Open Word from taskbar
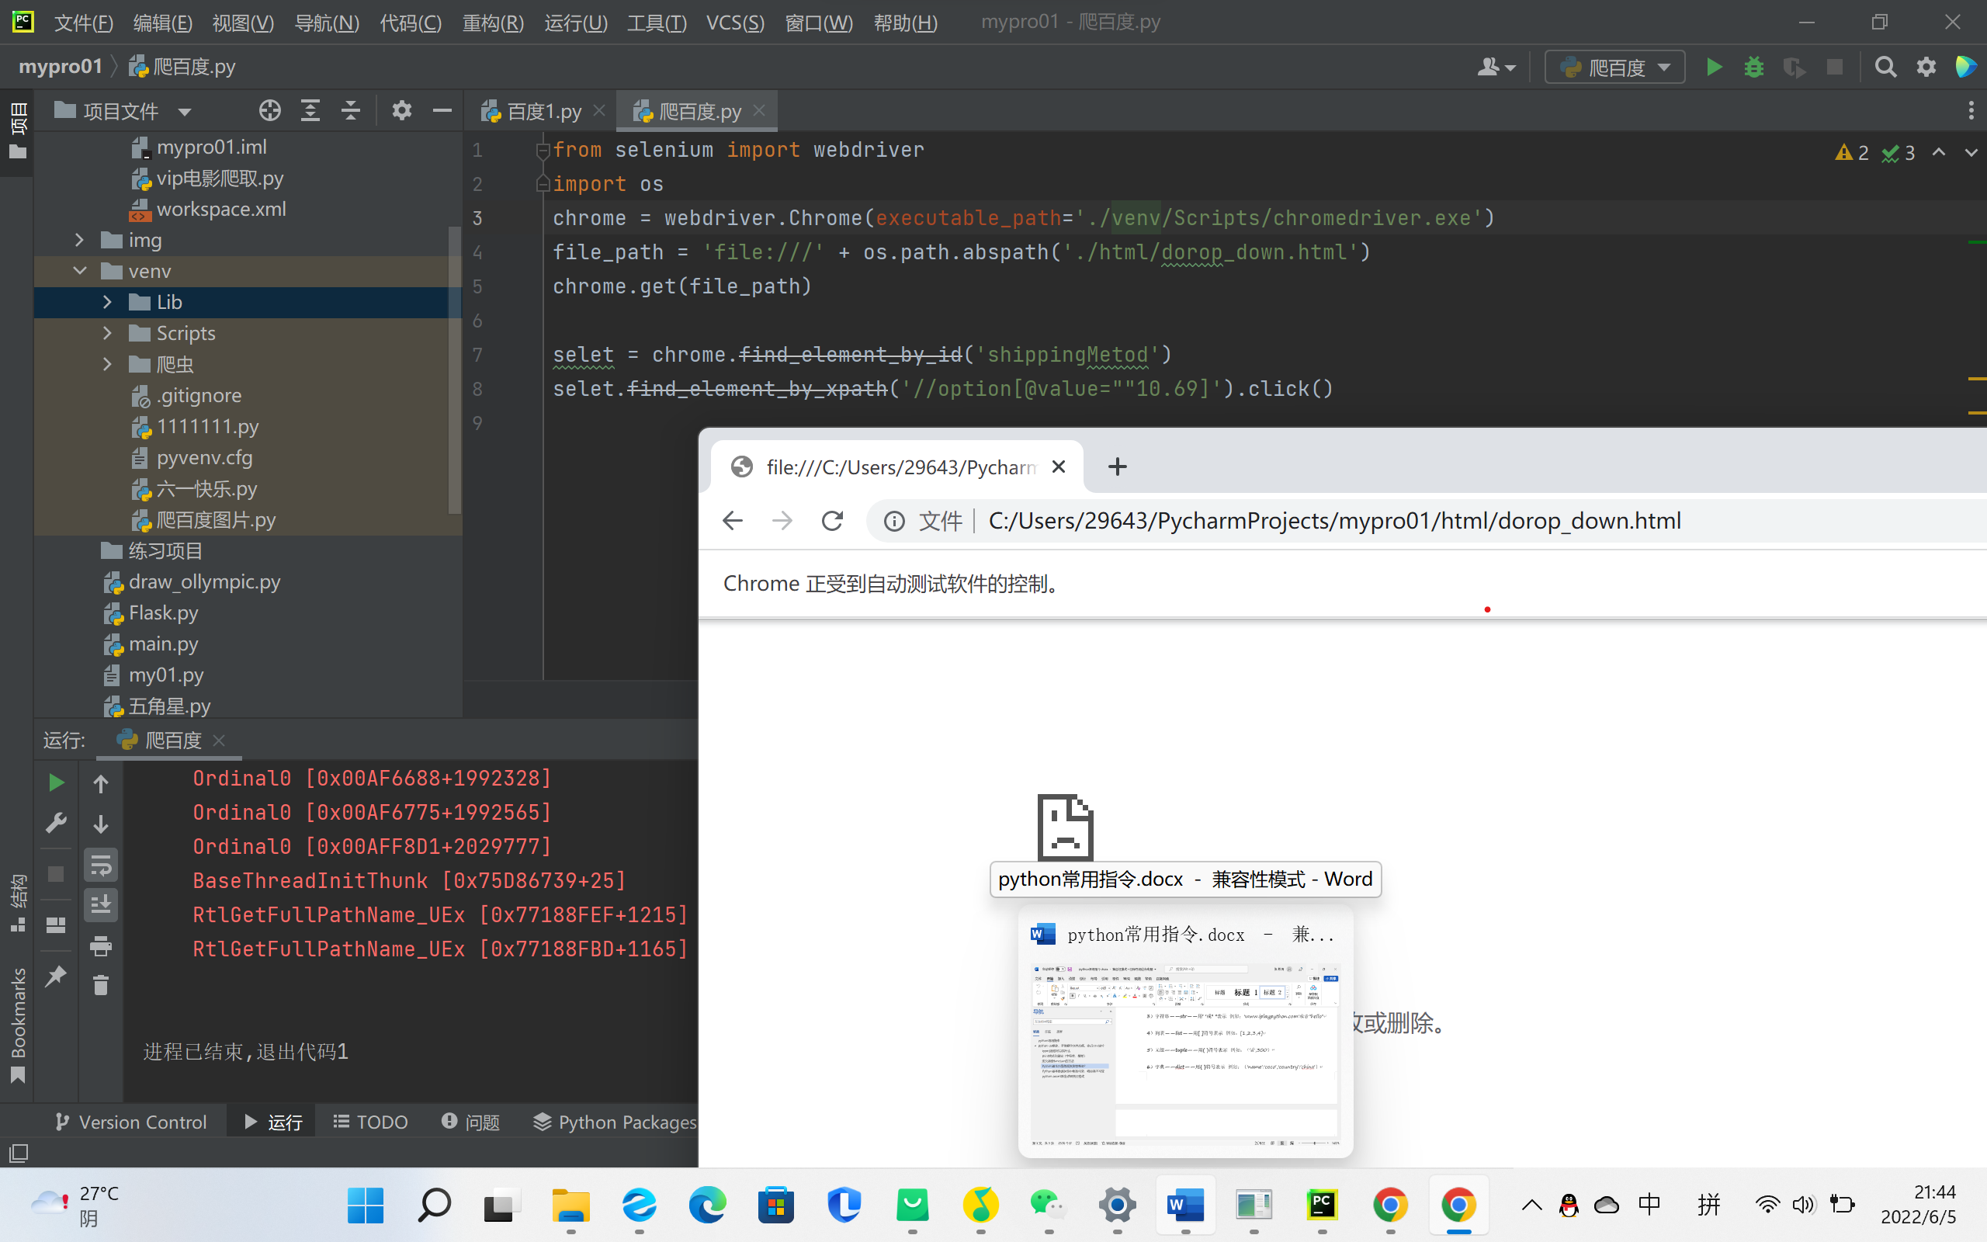The width and height of the screenshot is (1987, 1242). 1184,1205
